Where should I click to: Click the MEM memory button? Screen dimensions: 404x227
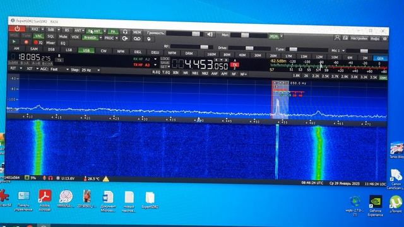[137, 32]
